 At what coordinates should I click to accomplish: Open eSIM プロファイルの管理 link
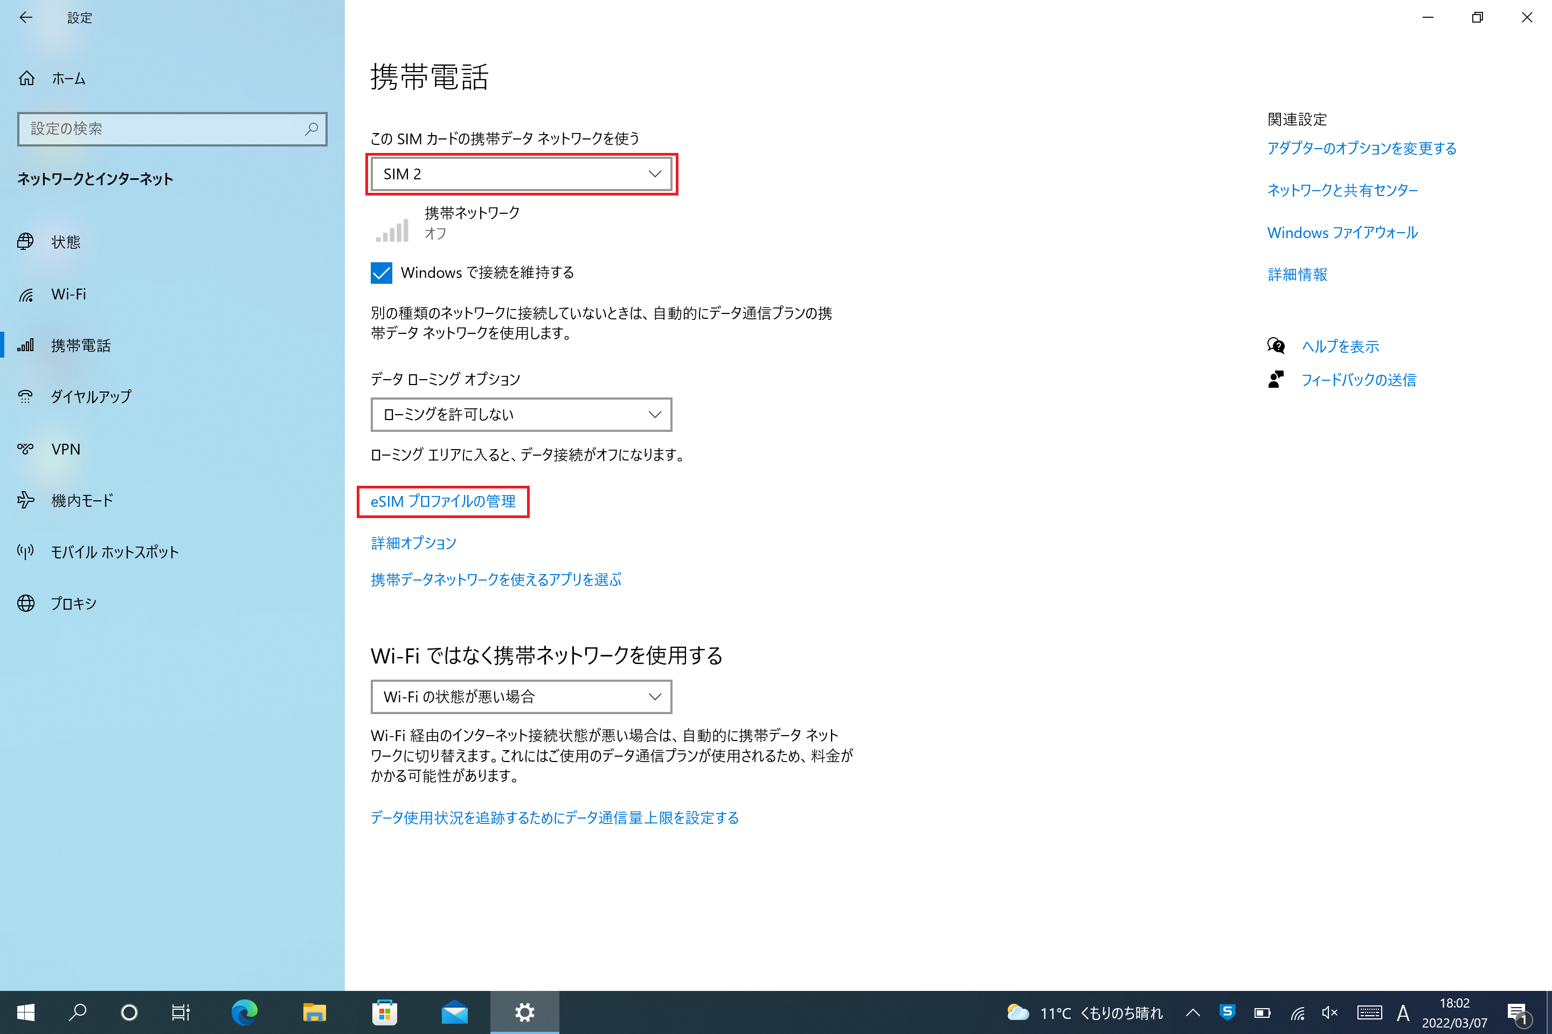point(443,502)
